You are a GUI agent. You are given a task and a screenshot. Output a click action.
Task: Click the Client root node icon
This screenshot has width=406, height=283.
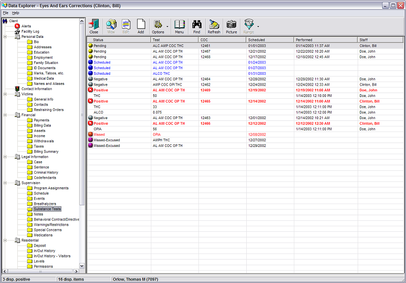[x=5, y=21]
